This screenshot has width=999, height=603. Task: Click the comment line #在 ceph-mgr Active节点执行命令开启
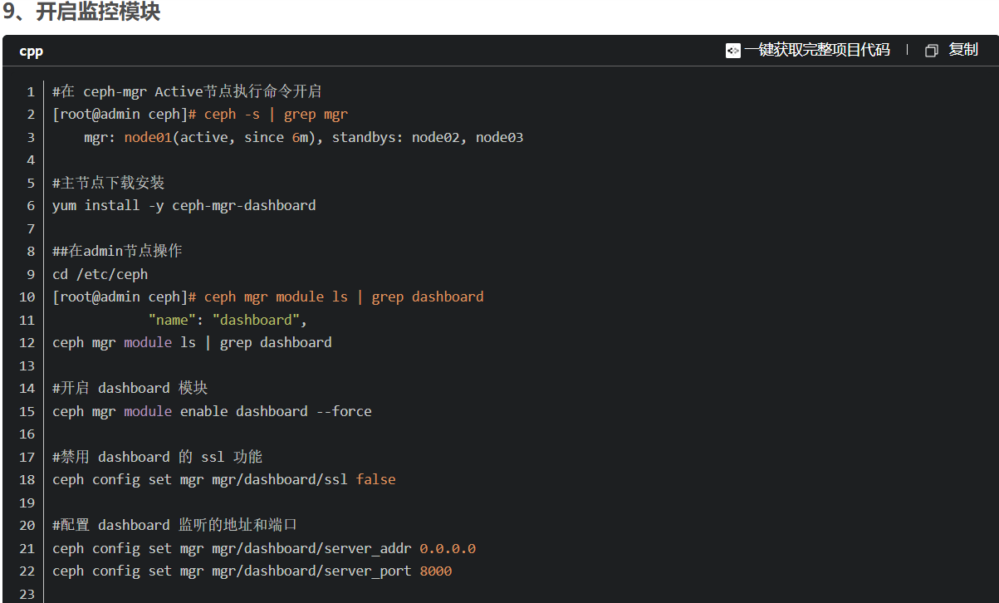(x=187, y=91)
